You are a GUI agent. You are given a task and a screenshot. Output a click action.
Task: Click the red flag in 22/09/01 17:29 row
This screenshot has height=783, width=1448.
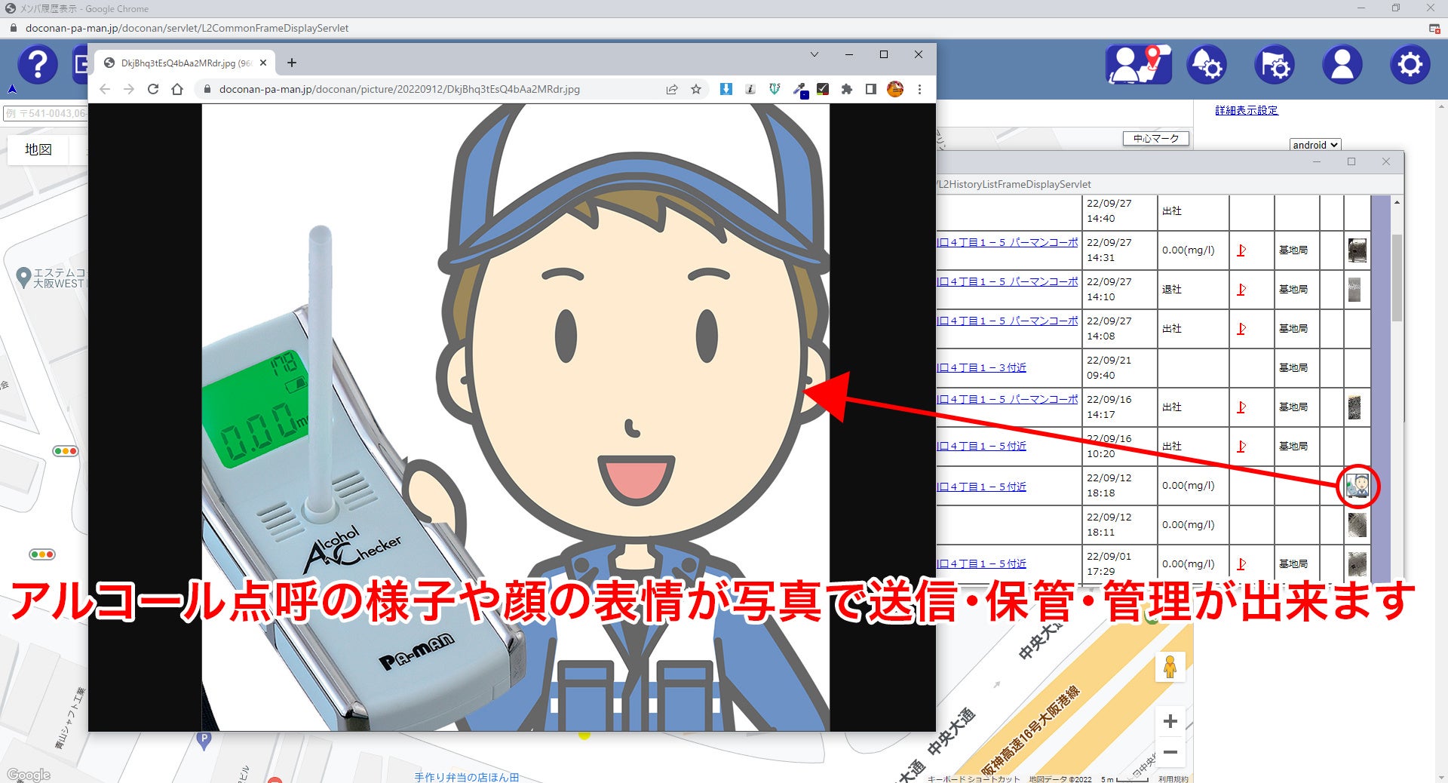[x=1241, y=563]
